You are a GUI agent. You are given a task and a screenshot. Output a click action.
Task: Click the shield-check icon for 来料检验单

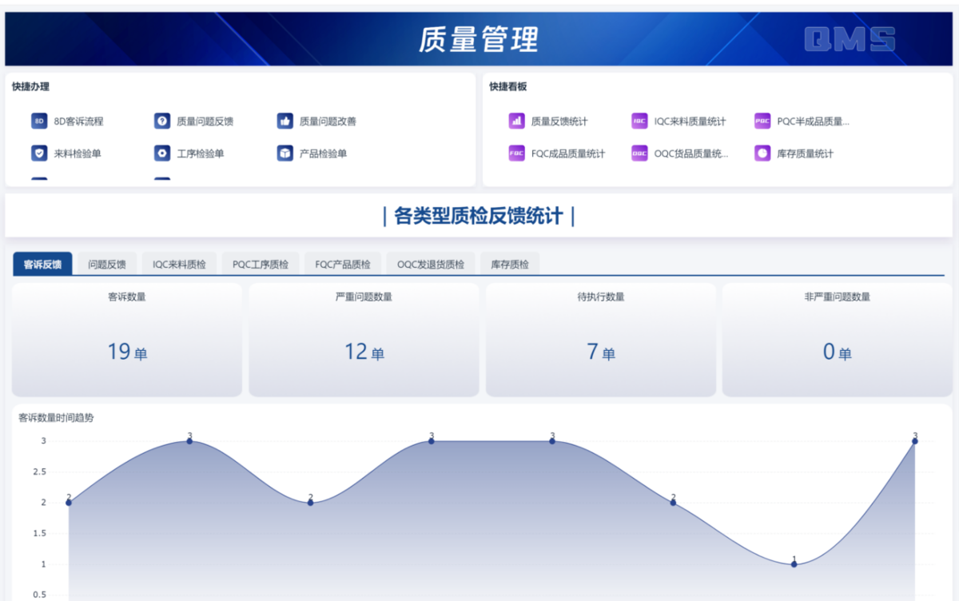[x=39, y=153]
